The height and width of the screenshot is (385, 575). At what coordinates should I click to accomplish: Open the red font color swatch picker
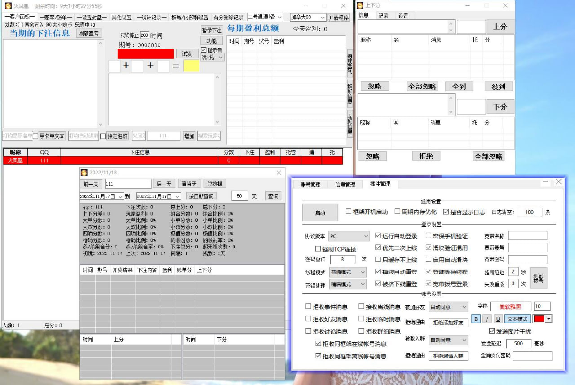542,319
